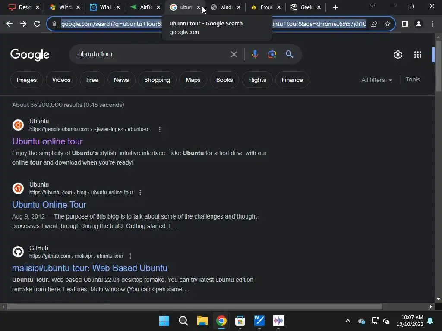Image resolution: width=442 pixels, height=331 pixels.
Task: Go forward using the browser forward arrow
Action: 23,24
